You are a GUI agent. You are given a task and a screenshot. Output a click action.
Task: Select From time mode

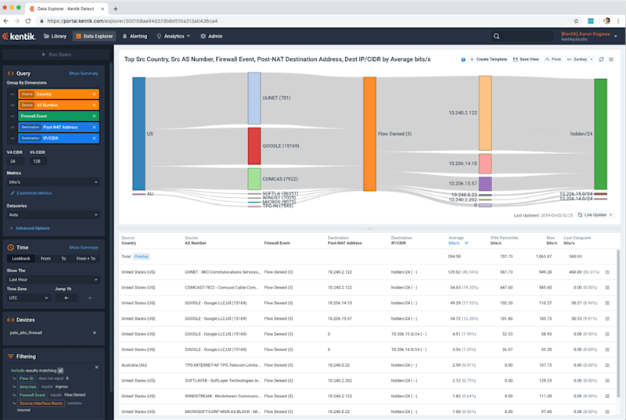(45, 258)
